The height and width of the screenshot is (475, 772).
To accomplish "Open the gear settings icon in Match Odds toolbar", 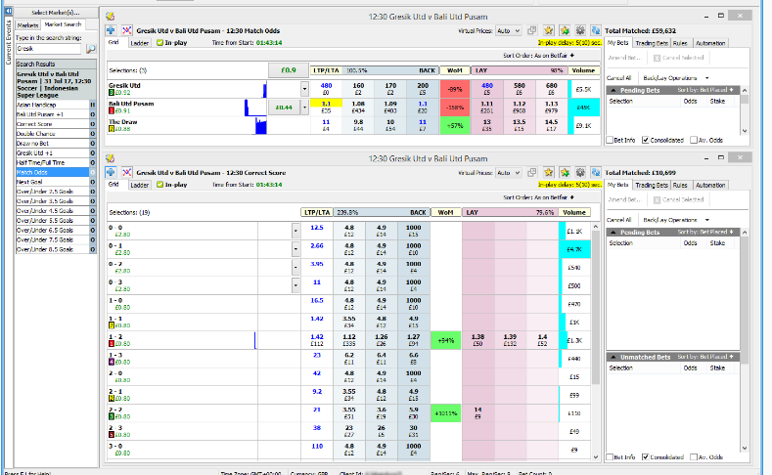I will click(580, 30).
